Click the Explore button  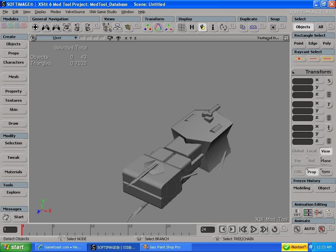tap(13, 192)
